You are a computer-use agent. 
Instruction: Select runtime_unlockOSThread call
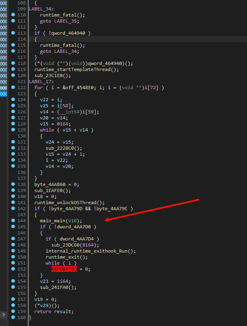tap(65, 203)
